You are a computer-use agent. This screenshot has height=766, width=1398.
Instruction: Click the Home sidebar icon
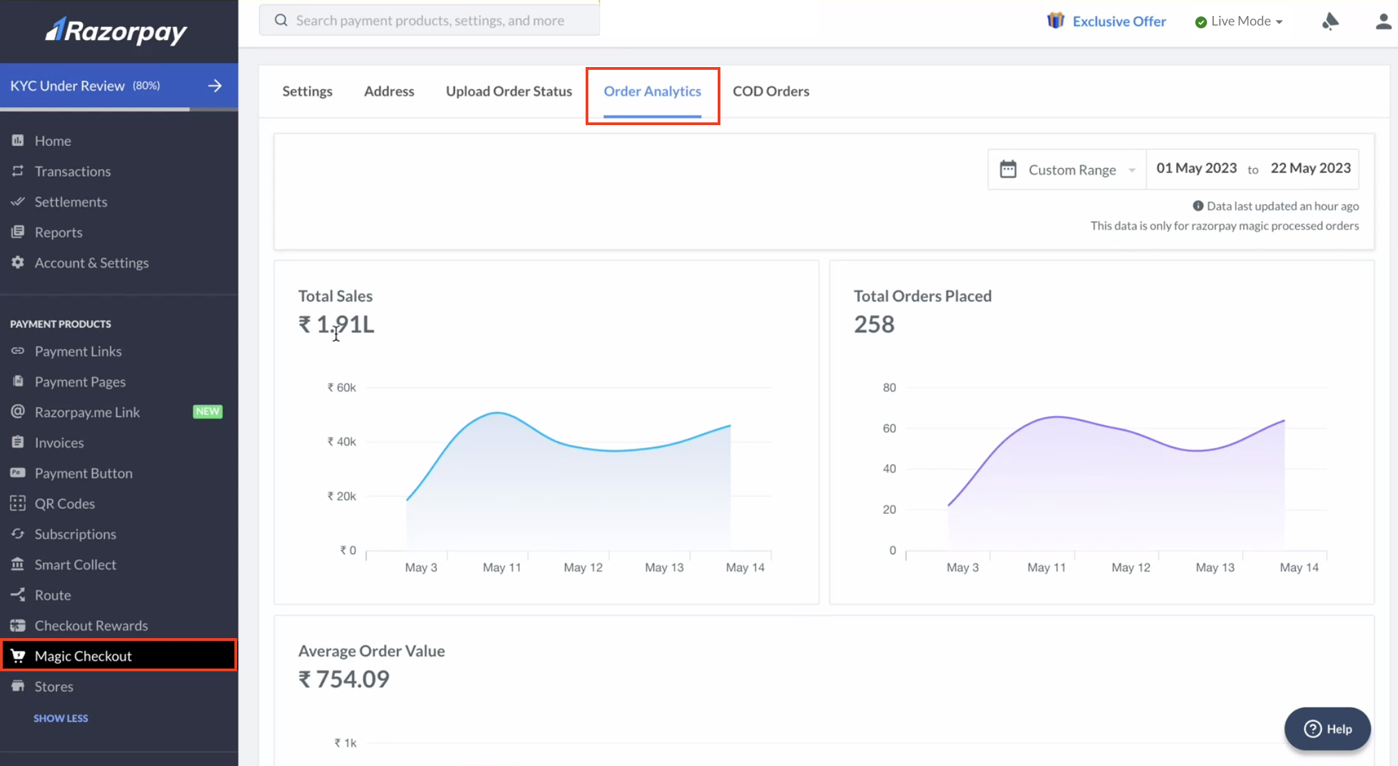coord(18,140)
